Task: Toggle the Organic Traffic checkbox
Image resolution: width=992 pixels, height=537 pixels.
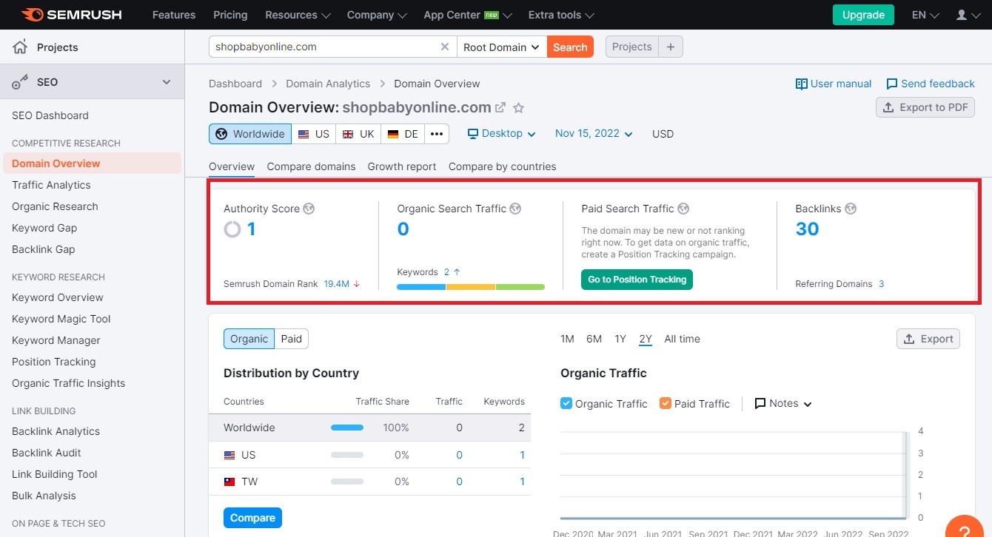Action: coord(566,403)
